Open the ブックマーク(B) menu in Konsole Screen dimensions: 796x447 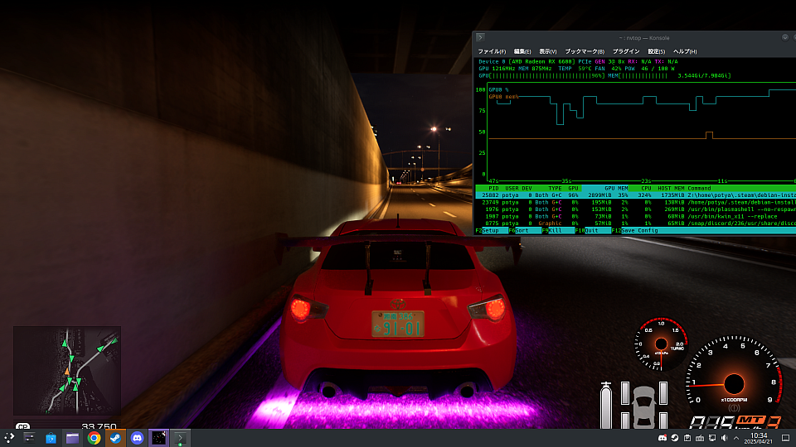[585, 51]
